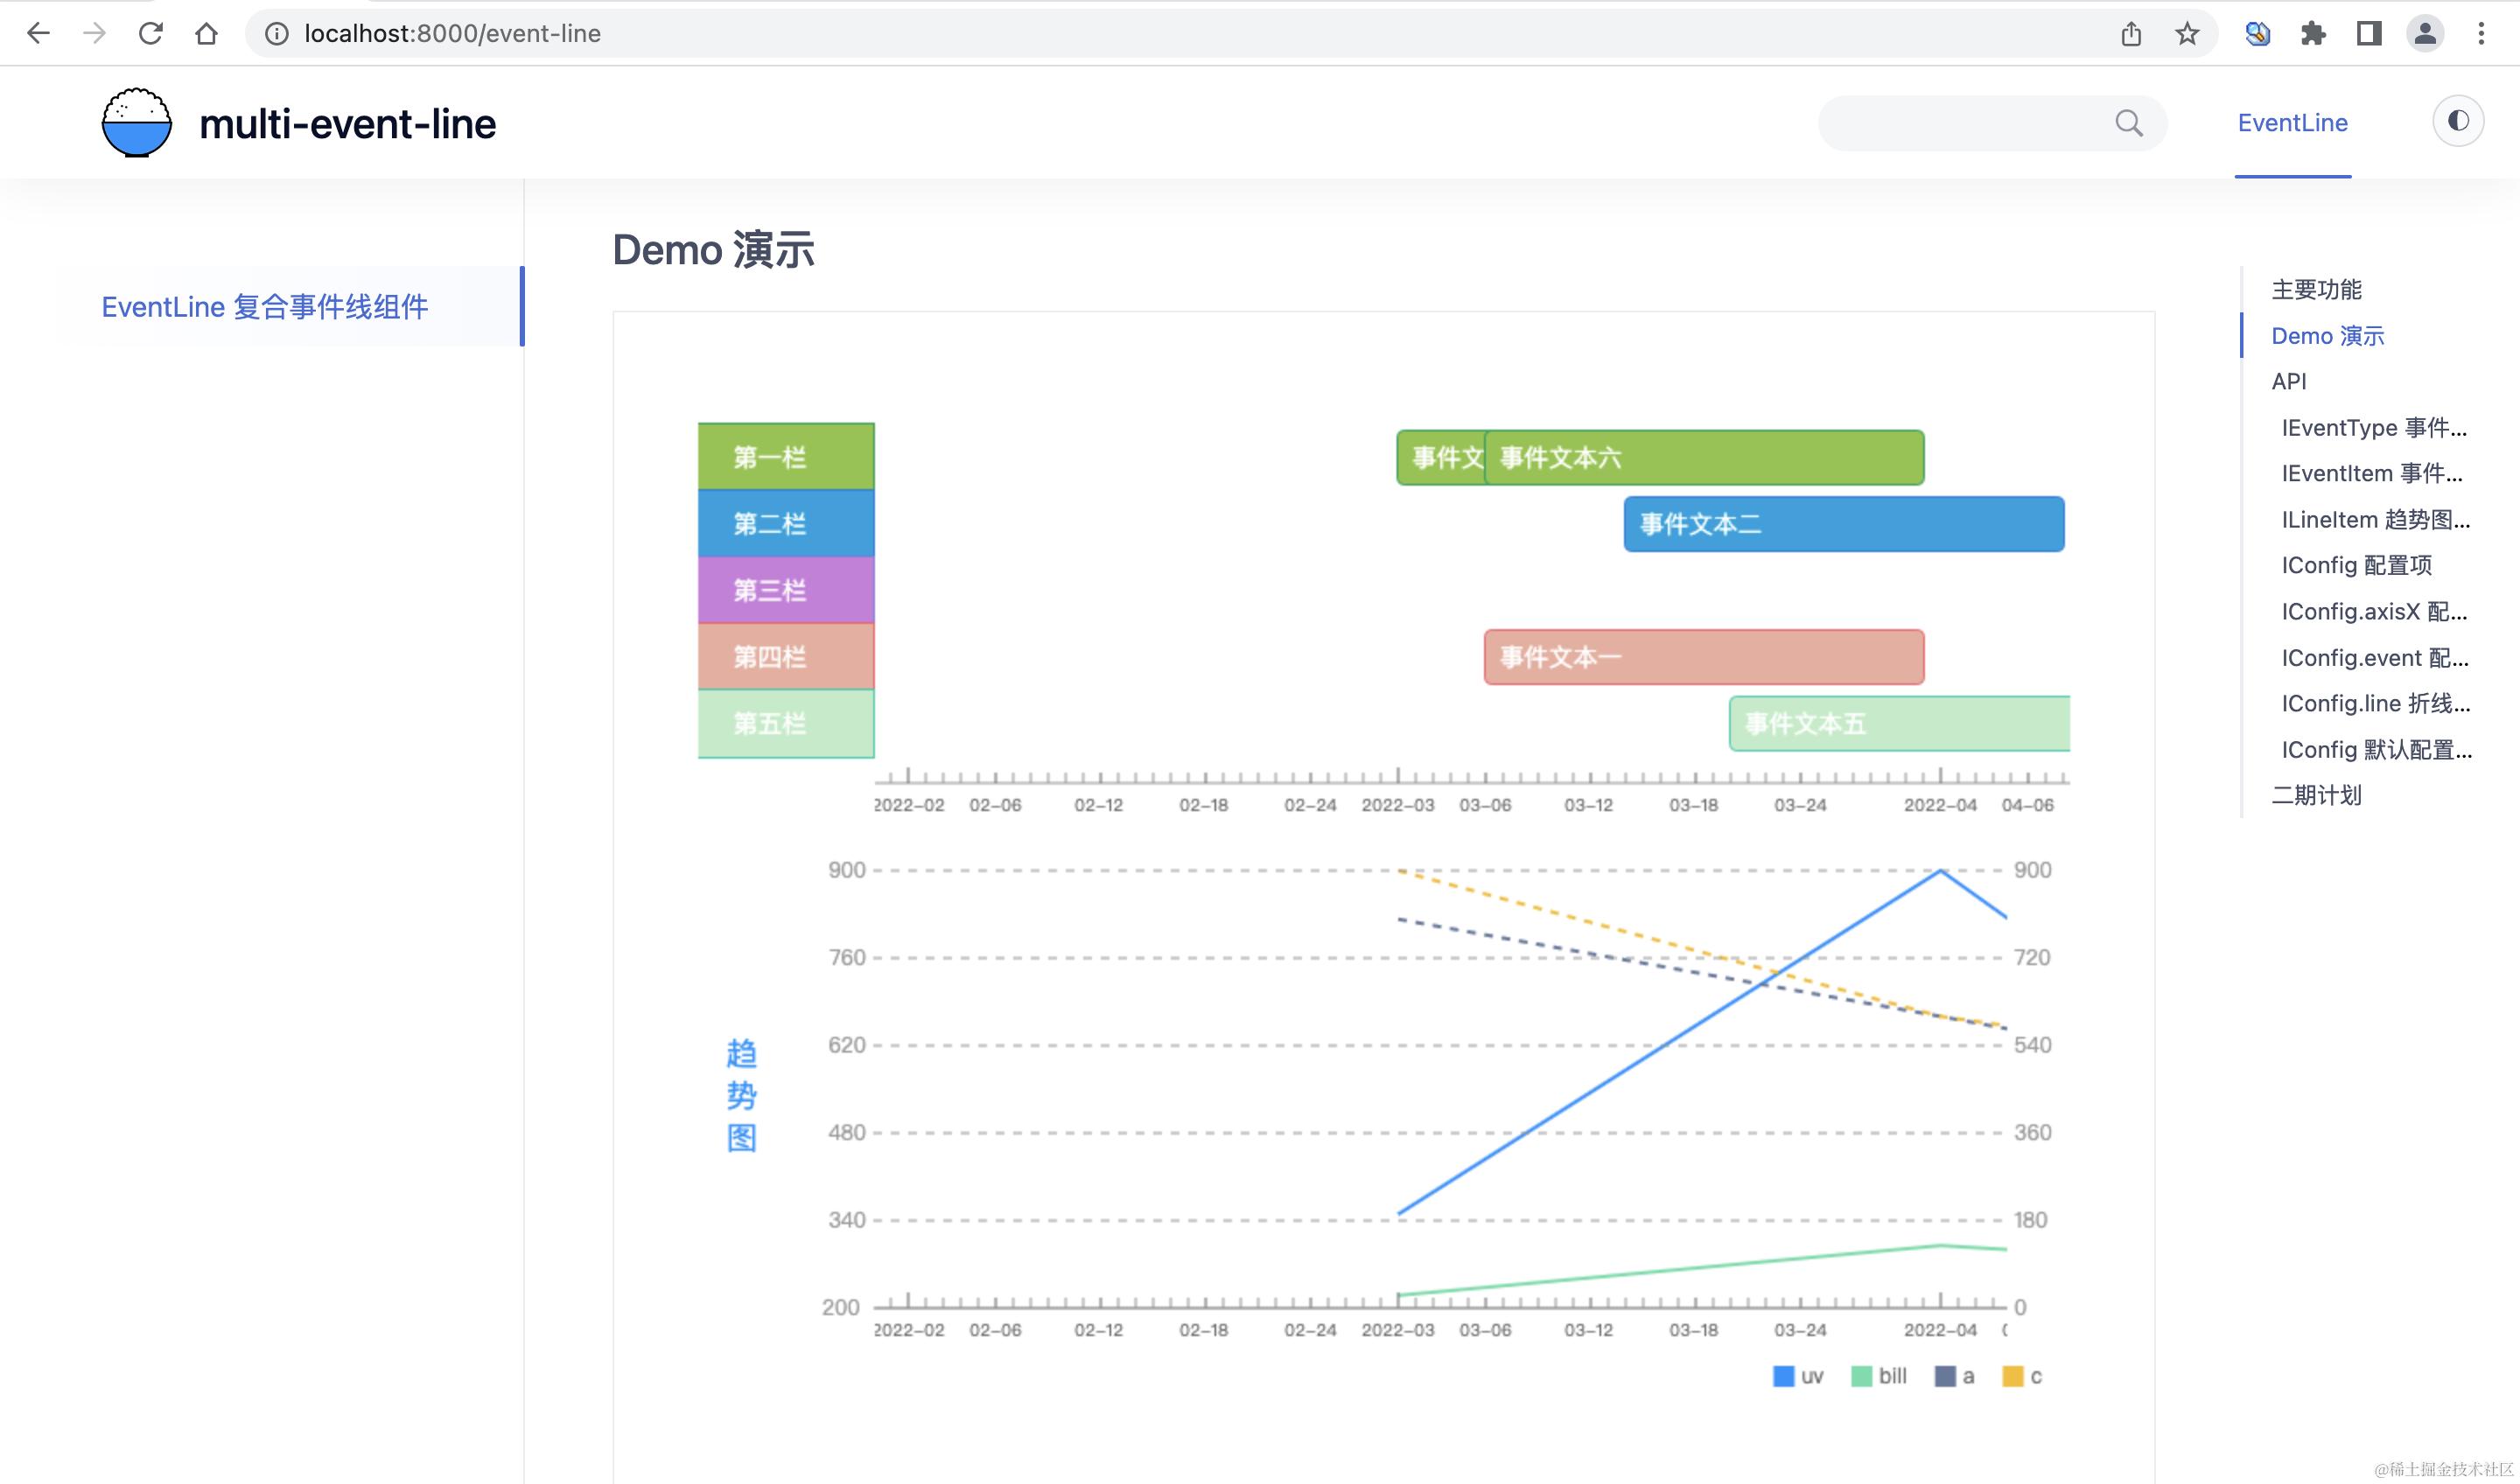
Task: Click the 04-06 label on upper axis
Action: point(2027,805)
